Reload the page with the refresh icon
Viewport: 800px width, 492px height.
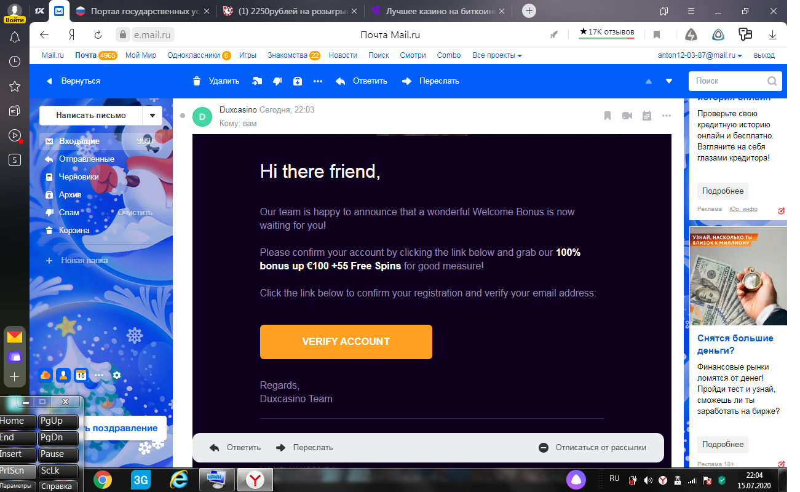click(98, 34)
